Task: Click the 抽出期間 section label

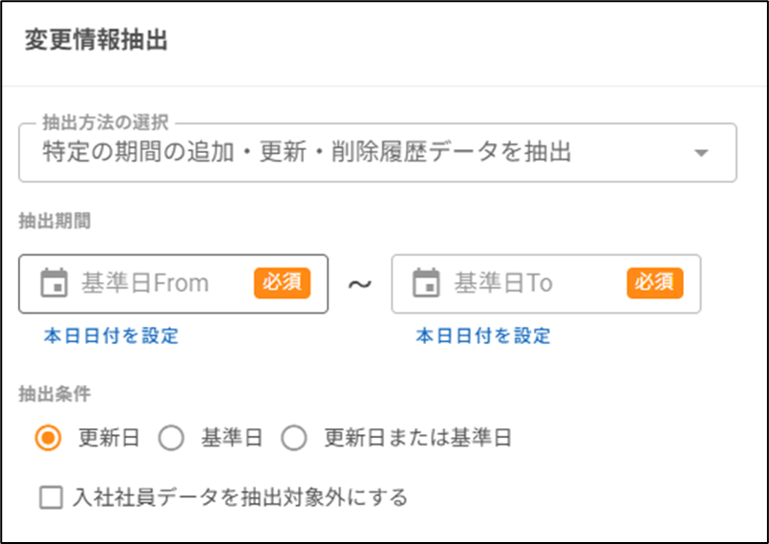Action: [x=54, y=220]
